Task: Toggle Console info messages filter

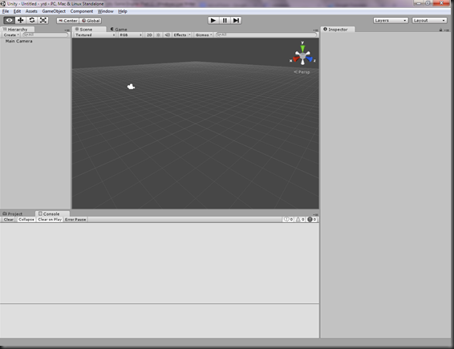Action: (x=288, y=220)
